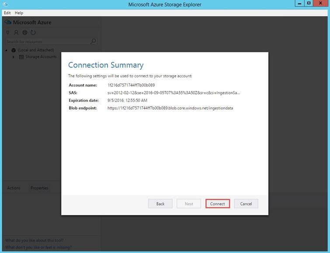The image size is (330, 253).
Task: Click the Back button
Action: (x=160, y=204)
